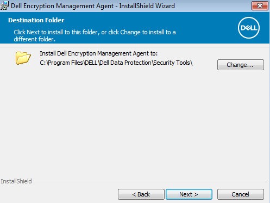Click the installer icon in title bar

coord(4,5)
